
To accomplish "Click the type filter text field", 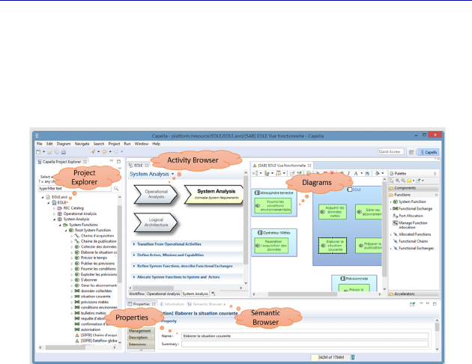I will click(75, 189).
